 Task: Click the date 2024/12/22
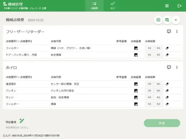(x=36, y=20)
